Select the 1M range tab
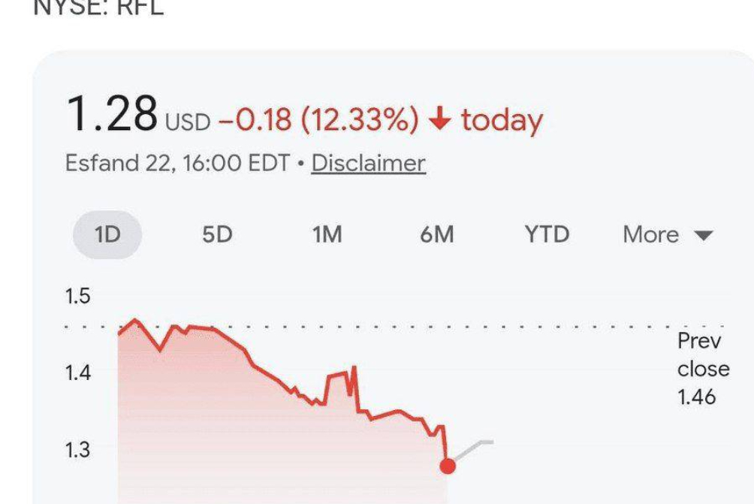The height and width of the screenshot is (504, 754). tap(327, 235)
